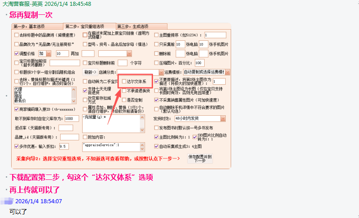Image resolution: width=359 pixels, height=218 pixels.
Task: Uncheck the 调整价格 checkbox
Action: point(17,53)
